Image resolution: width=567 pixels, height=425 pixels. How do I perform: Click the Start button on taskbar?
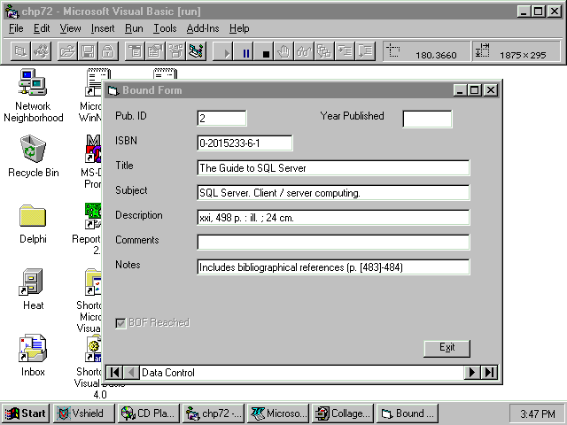pyautogui.click(x=26, y=413)
